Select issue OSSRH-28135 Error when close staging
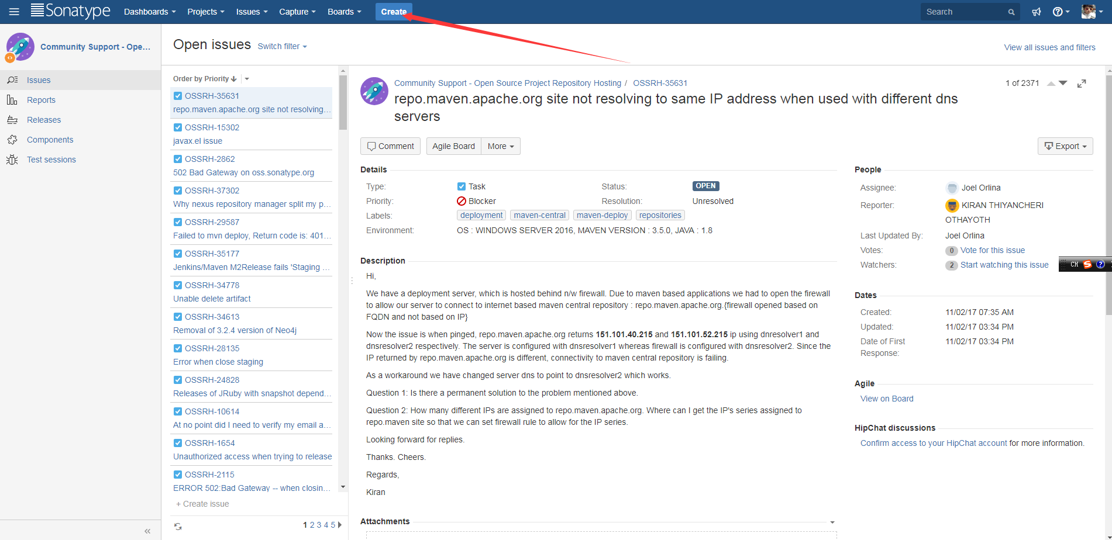 pyautogui.click(x=252, y=355)
